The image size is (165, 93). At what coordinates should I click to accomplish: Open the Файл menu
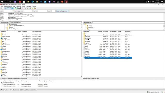[x=2, y=6]
